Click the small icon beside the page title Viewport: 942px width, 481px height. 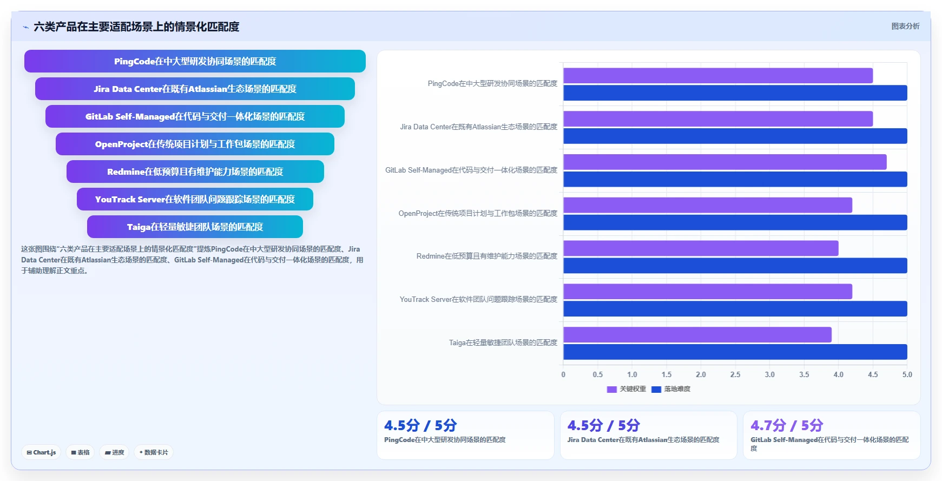pyautogui.click(x=25, y=27)
